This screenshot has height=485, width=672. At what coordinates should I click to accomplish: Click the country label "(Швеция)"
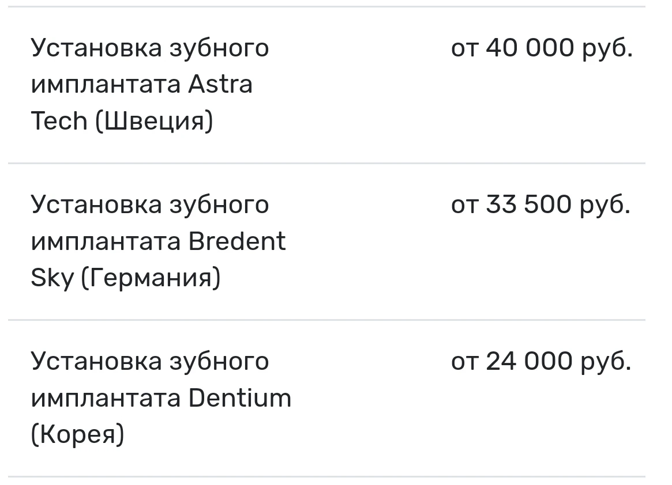point(154,121)
